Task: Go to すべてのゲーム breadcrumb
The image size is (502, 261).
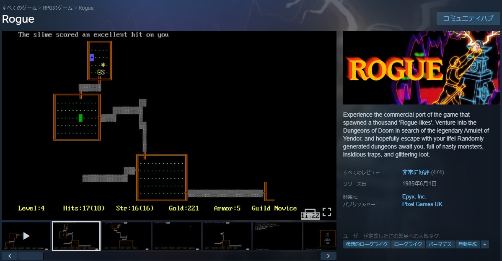Action: tap(19, 8)
